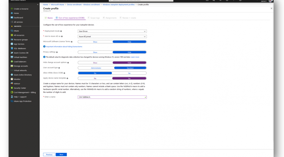284x157 pixels.
Task: Select the Intune favorite in the sidebar
Action: [x=16, y=31]
